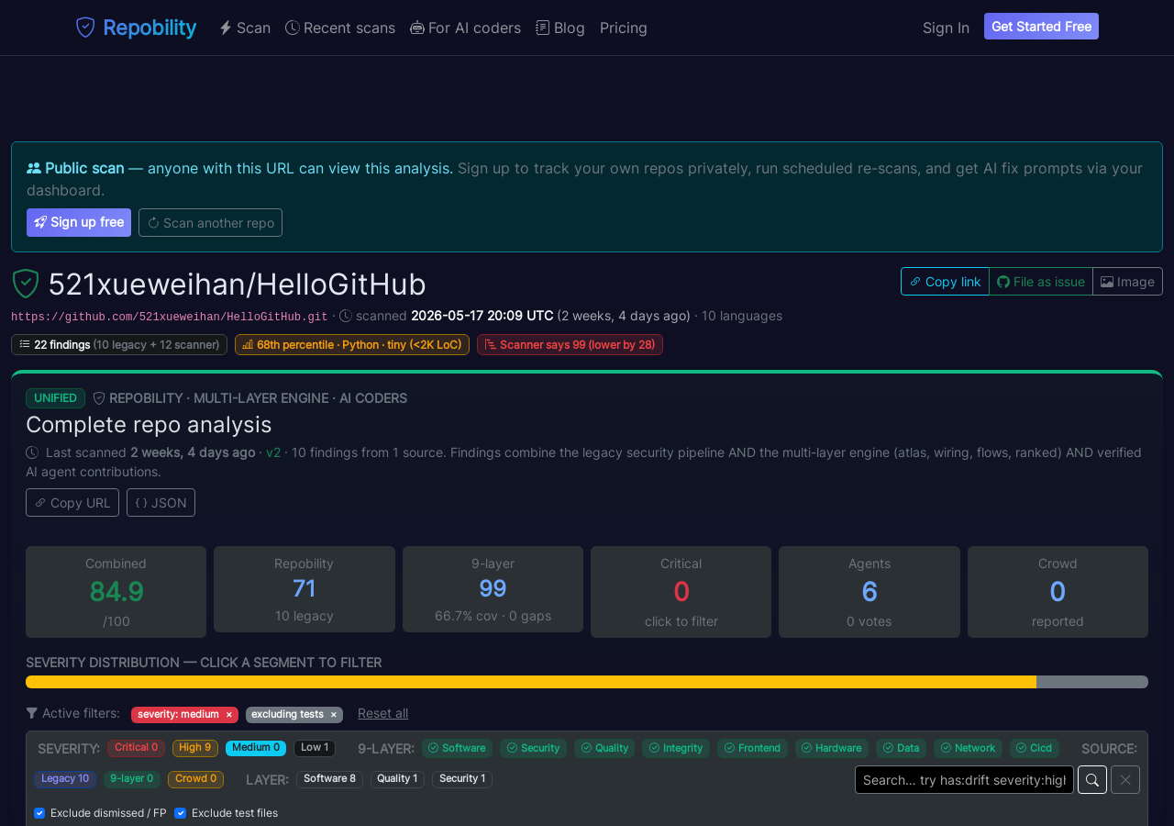Open the Scan page from navbar
The height and width of the screenshot is (826, 1174).
click(x=245, y=28)
